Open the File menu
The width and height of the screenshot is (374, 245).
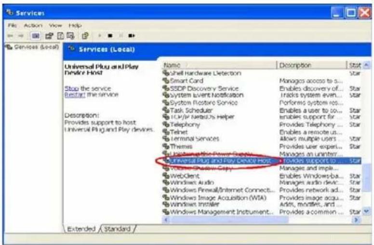coord(12,25)
